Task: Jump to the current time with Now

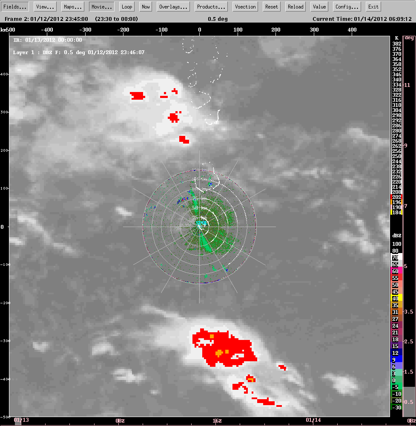Action: tap(146, 7)
